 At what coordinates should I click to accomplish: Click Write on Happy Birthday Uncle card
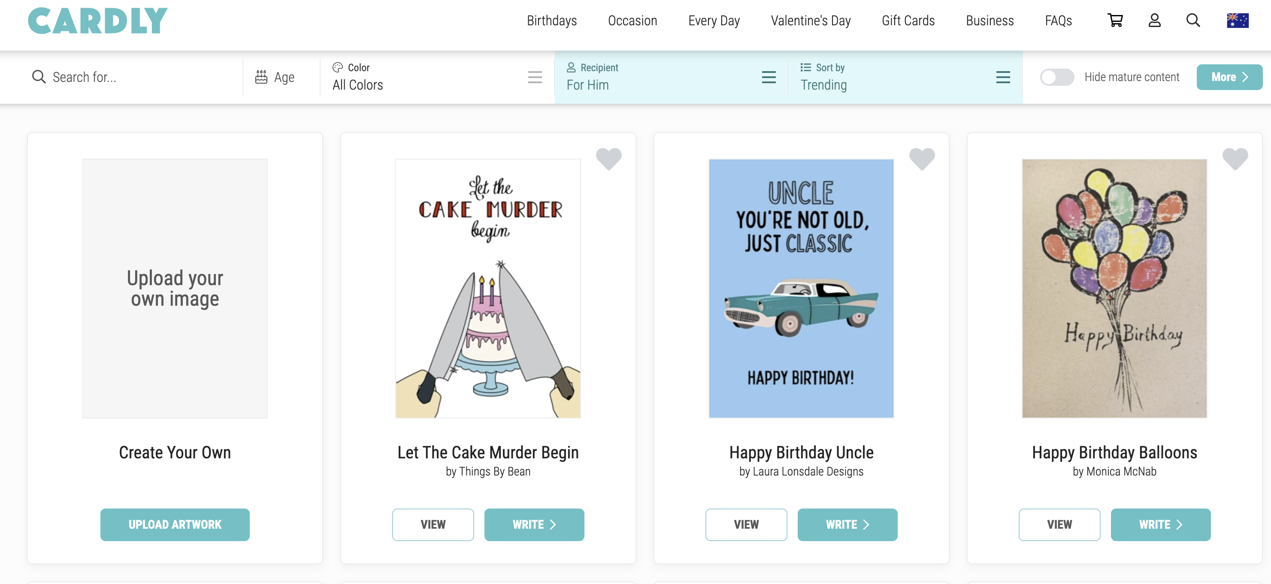tap(847, 525)
